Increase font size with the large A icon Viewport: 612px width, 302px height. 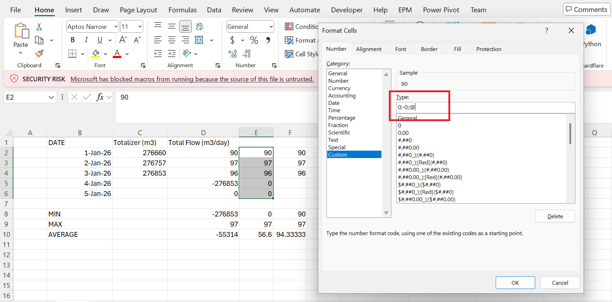coord(123,40)
